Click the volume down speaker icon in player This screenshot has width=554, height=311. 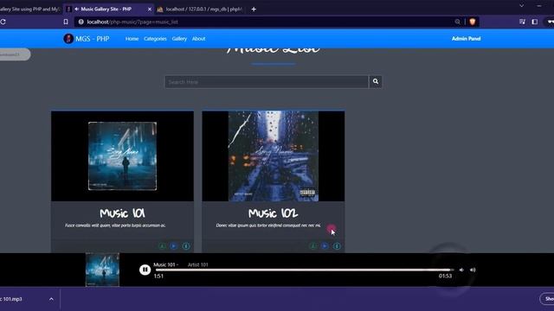point(461,270)
